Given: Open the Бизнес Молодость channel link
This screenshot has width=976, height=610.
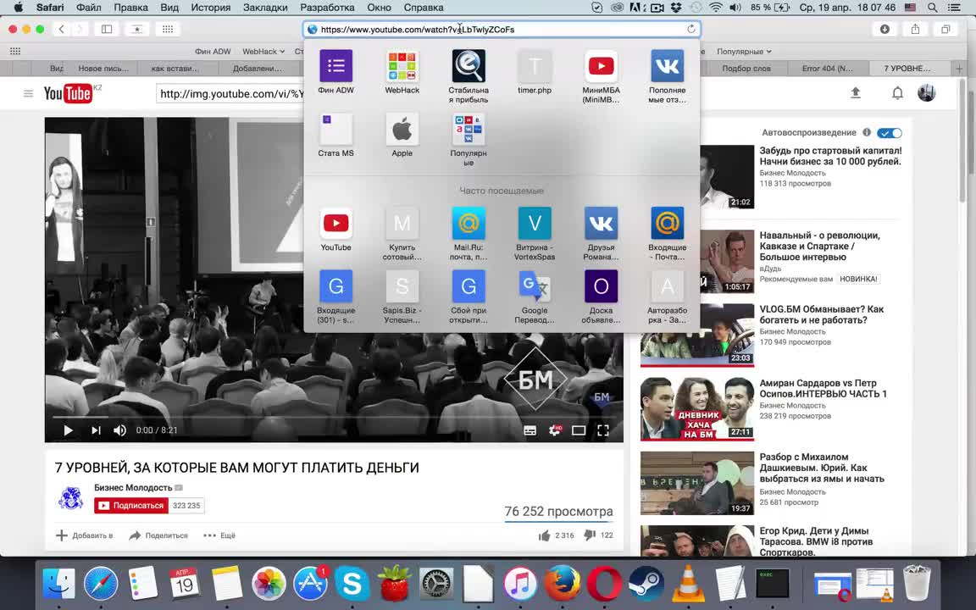Looking at the screenshot, I should 133,488.
